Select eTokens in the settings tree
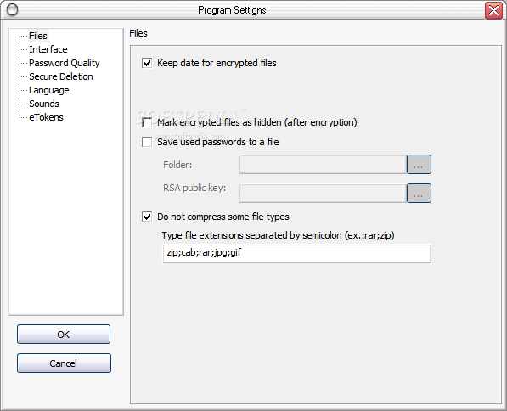 tap(46, 117)
